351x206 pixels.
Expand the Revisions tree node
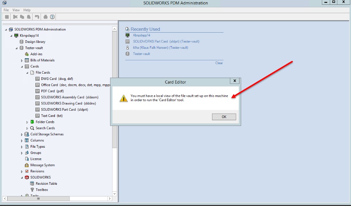click(22, 172)
